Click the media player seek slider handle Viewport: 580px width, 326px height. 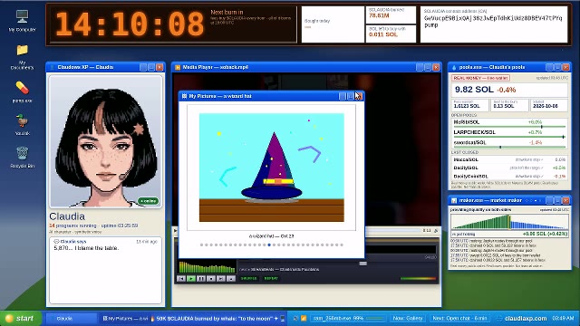click(363, 264)
